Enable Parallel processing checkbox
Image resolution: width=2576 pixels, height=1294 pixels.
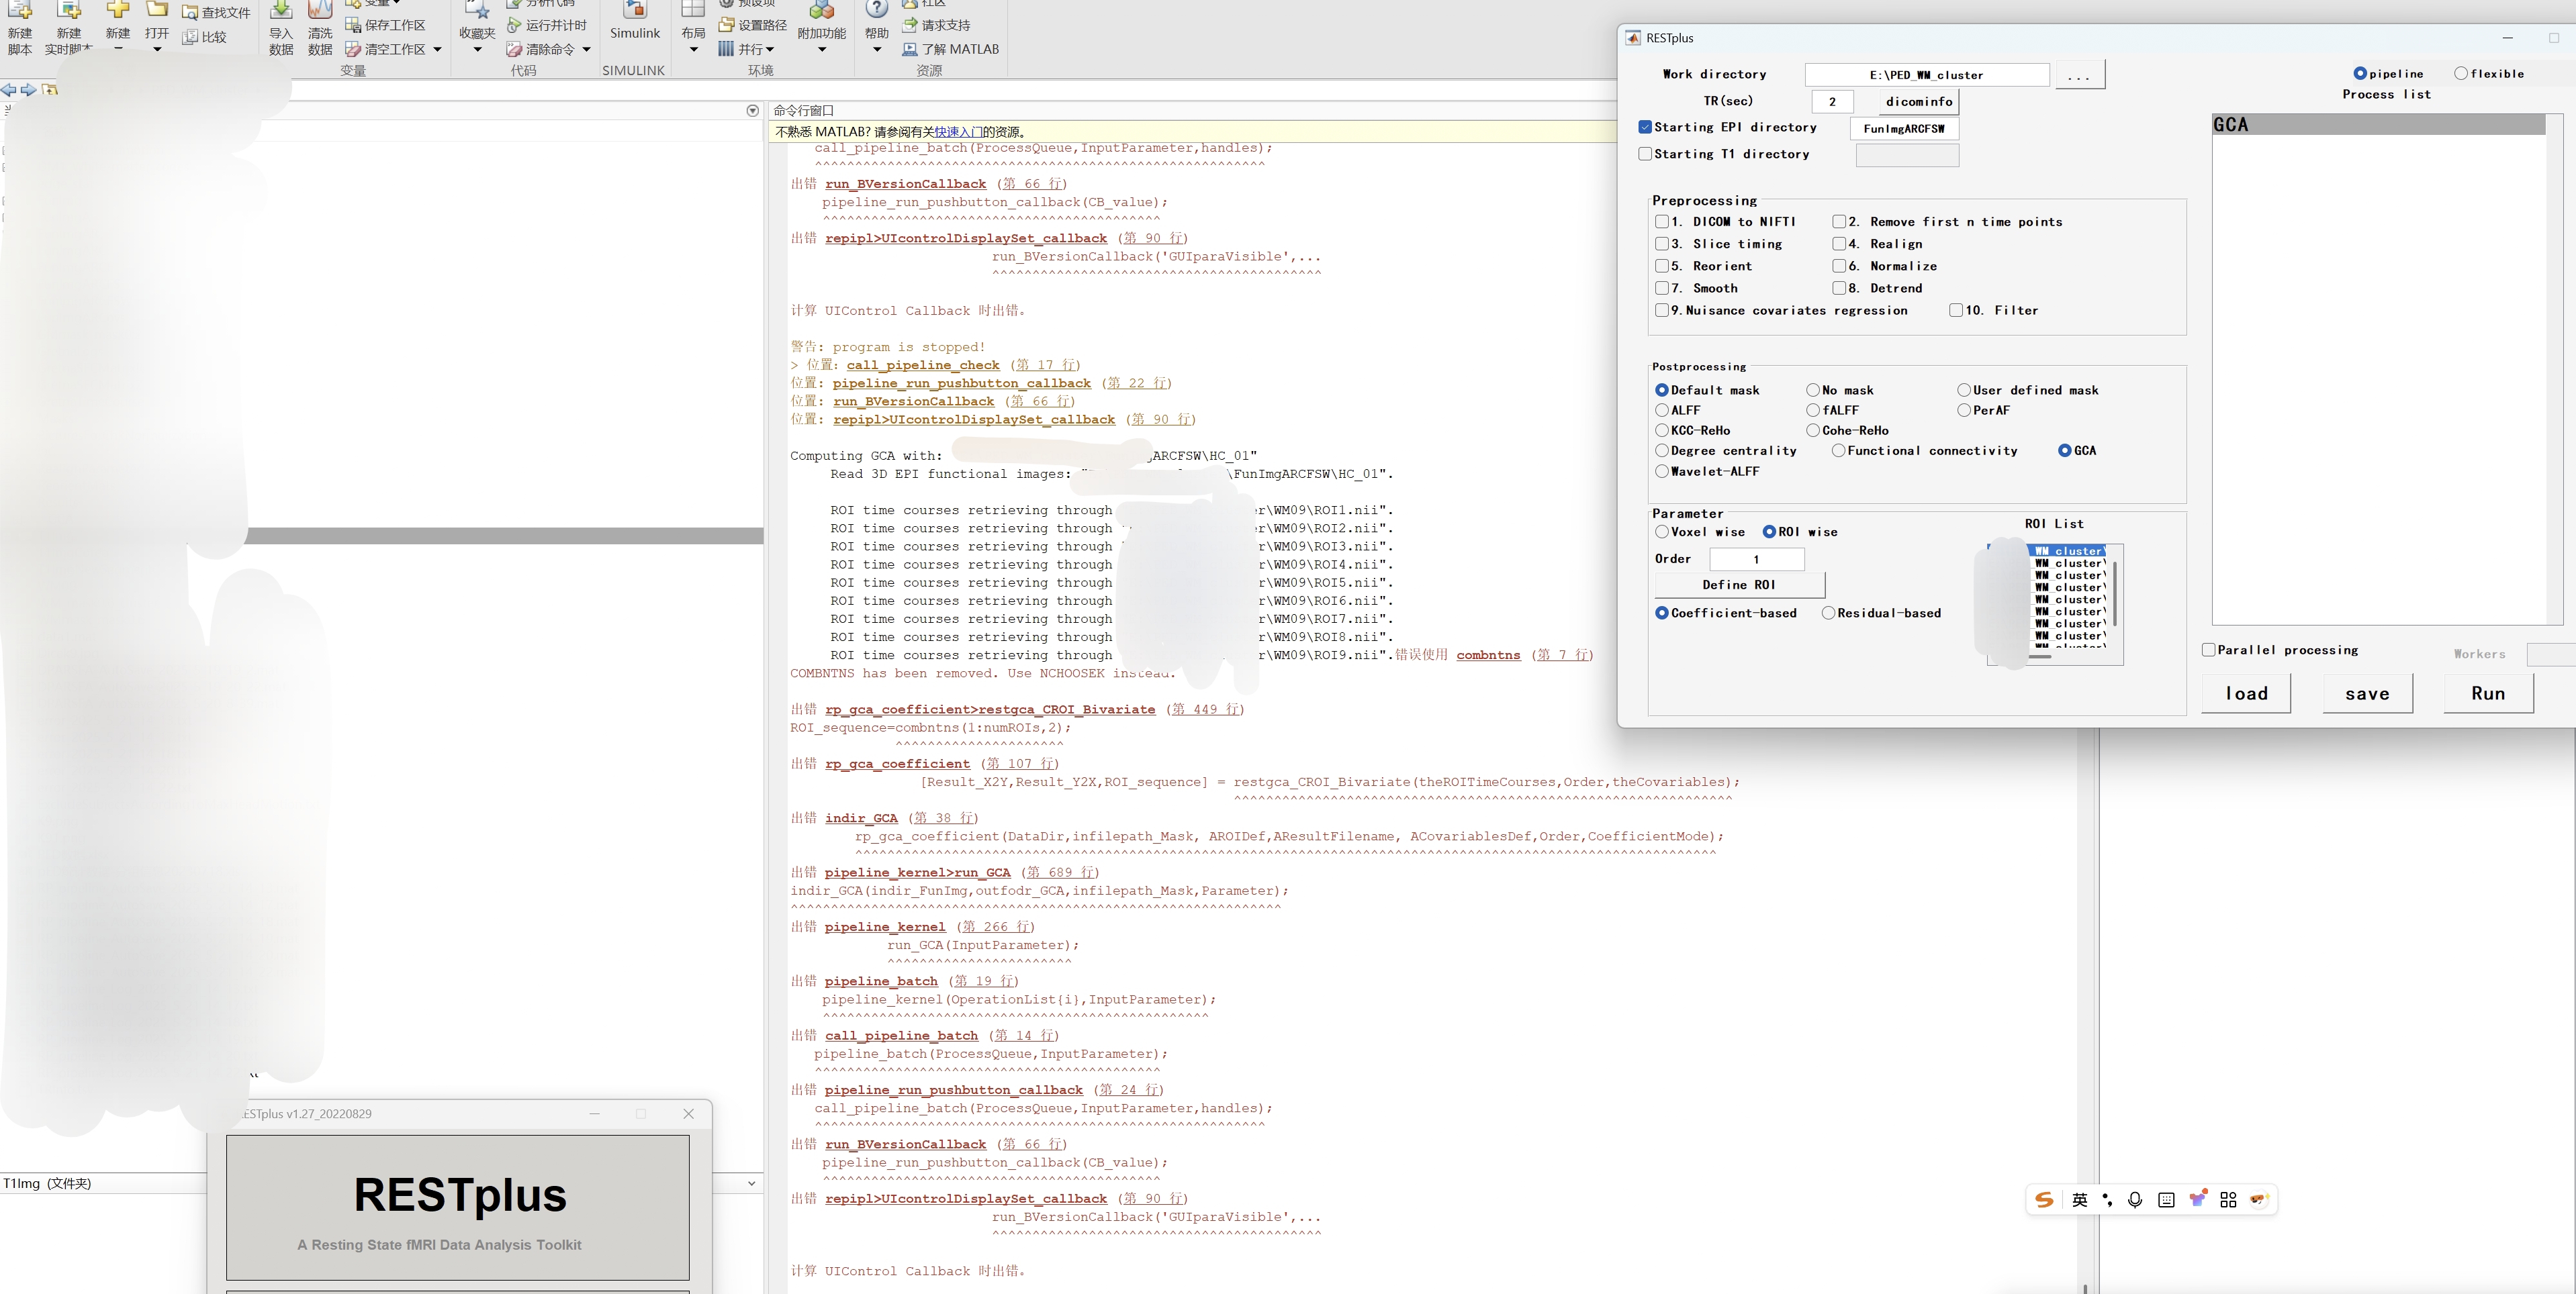click(x=2209, y=650)
